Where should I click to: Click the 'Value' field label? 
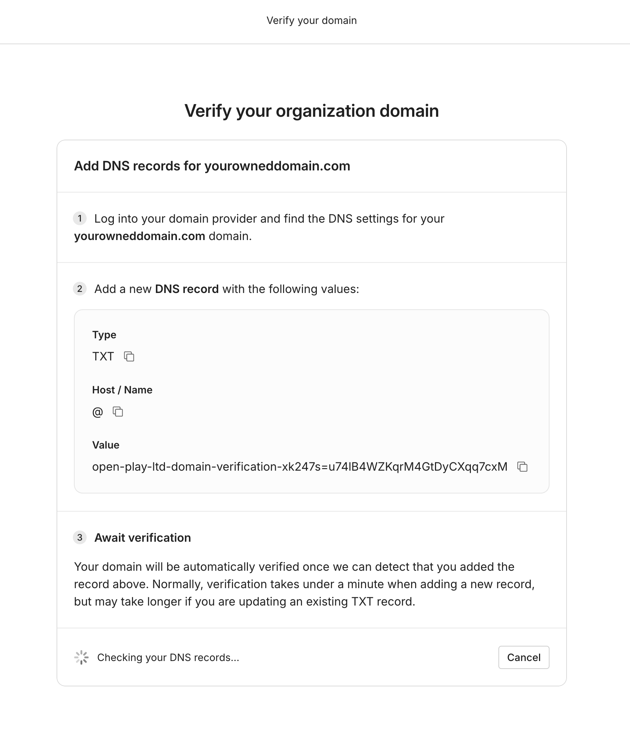[105, 445]
